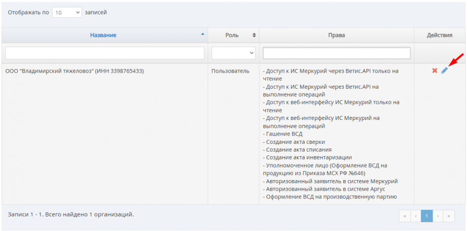Go to previous page using ‹ button
Screen dimensions: 468x231
click(x=415, y=216)
